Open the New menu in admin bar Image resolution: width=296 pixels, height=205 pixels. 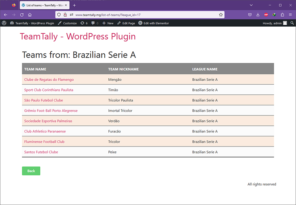click(108, 23)
